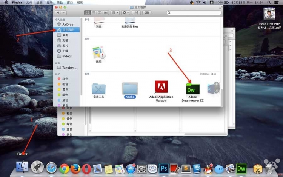283x177 pixels.
Task: Launch Photoshop from the Dock
Action: tap(164, 168)
